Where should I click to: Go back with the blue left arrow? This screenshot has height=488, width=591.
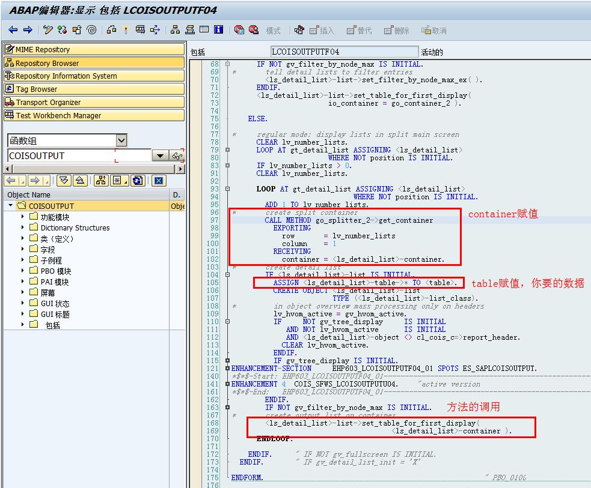click(x=13, y=30)
